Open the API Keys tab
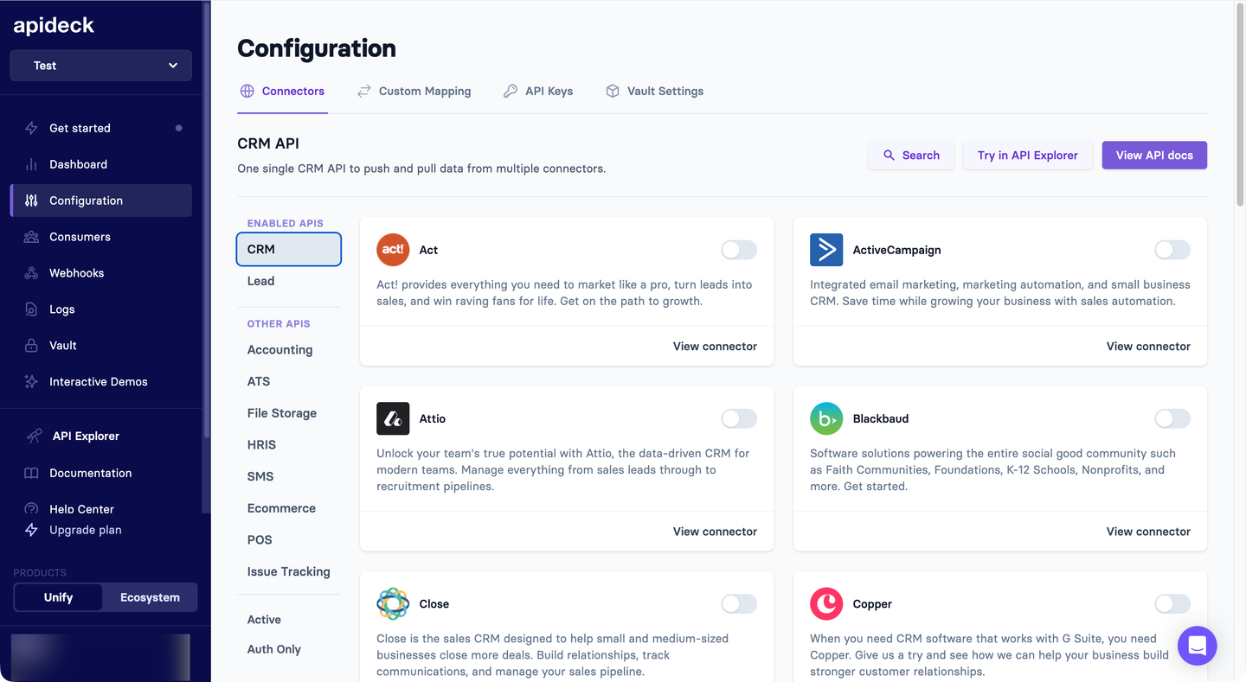Screen dimensions: 1246x682 click(x=538, y=91)
